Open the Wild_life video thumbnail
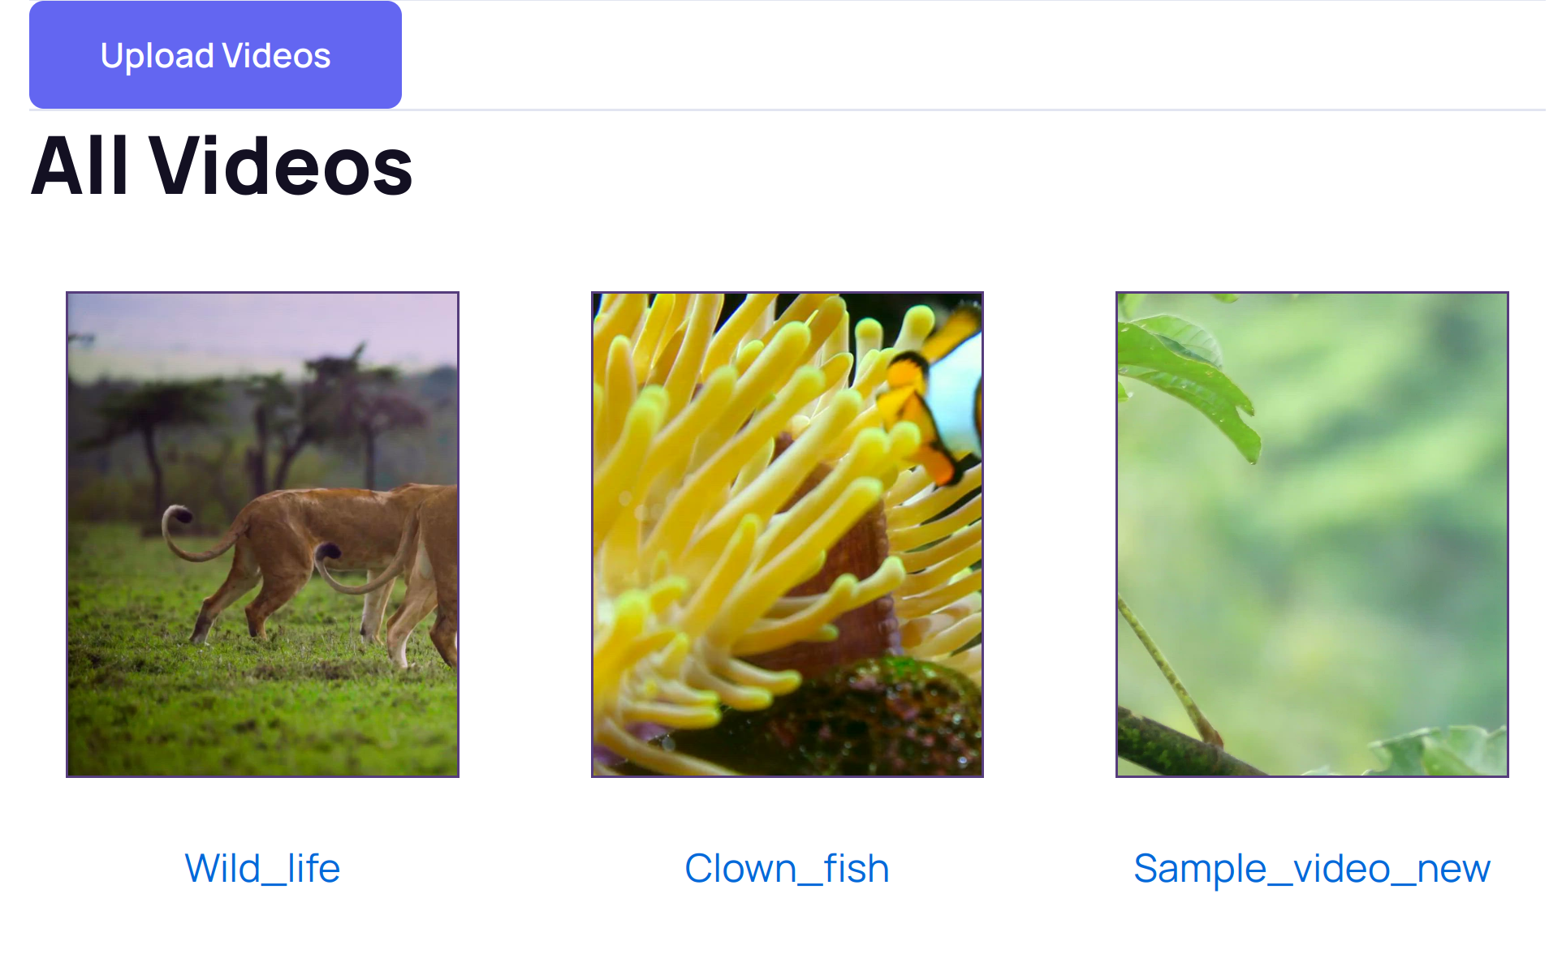1562x954 pixels. [262, 534]
